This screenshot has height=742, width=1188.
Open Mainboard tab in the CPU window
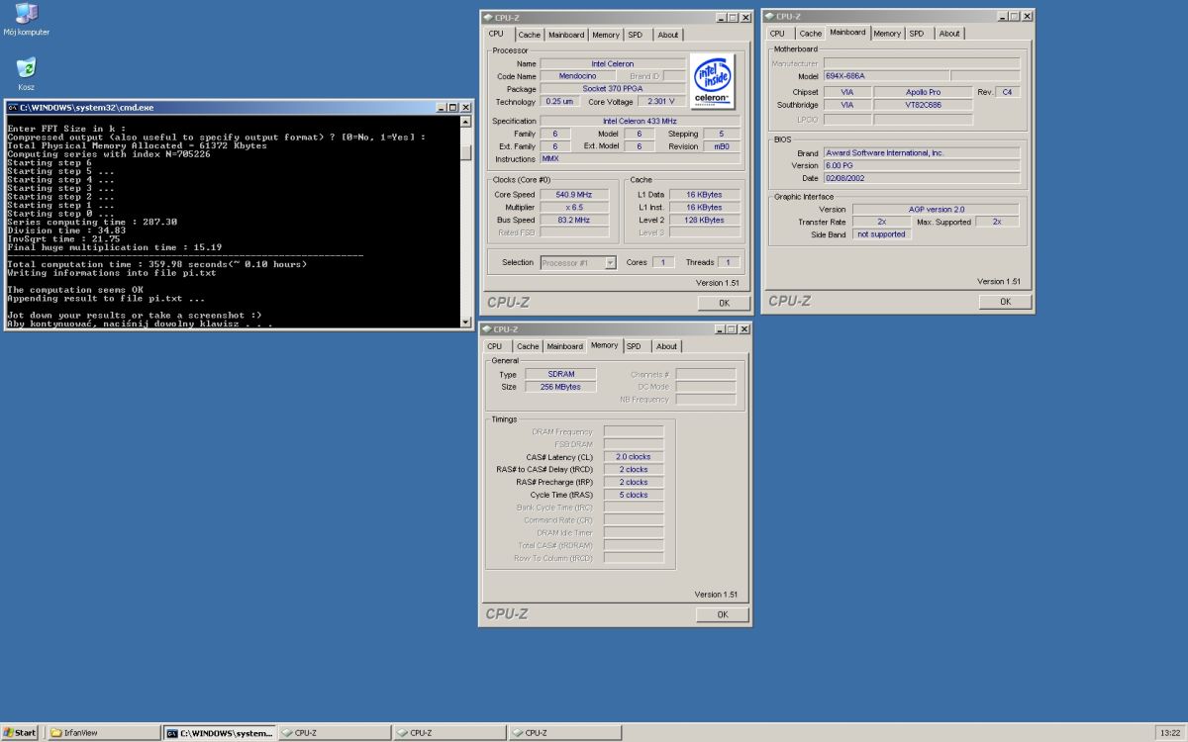[566, 35]
